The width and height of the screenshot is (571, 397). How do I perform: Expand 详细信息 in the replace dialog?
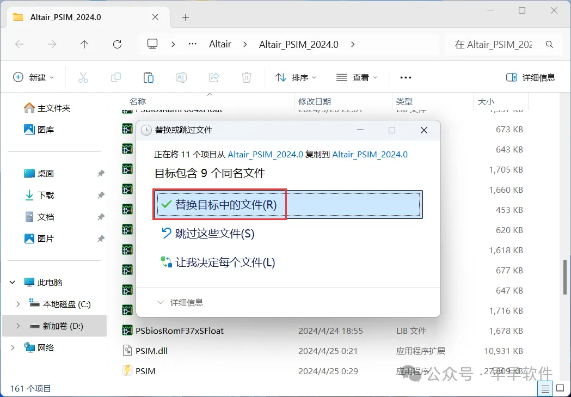180,302
